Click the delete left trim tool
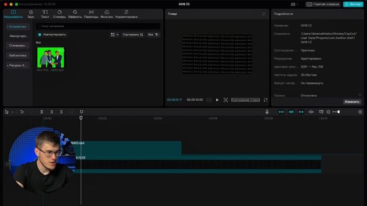 [x=52, y=112]
